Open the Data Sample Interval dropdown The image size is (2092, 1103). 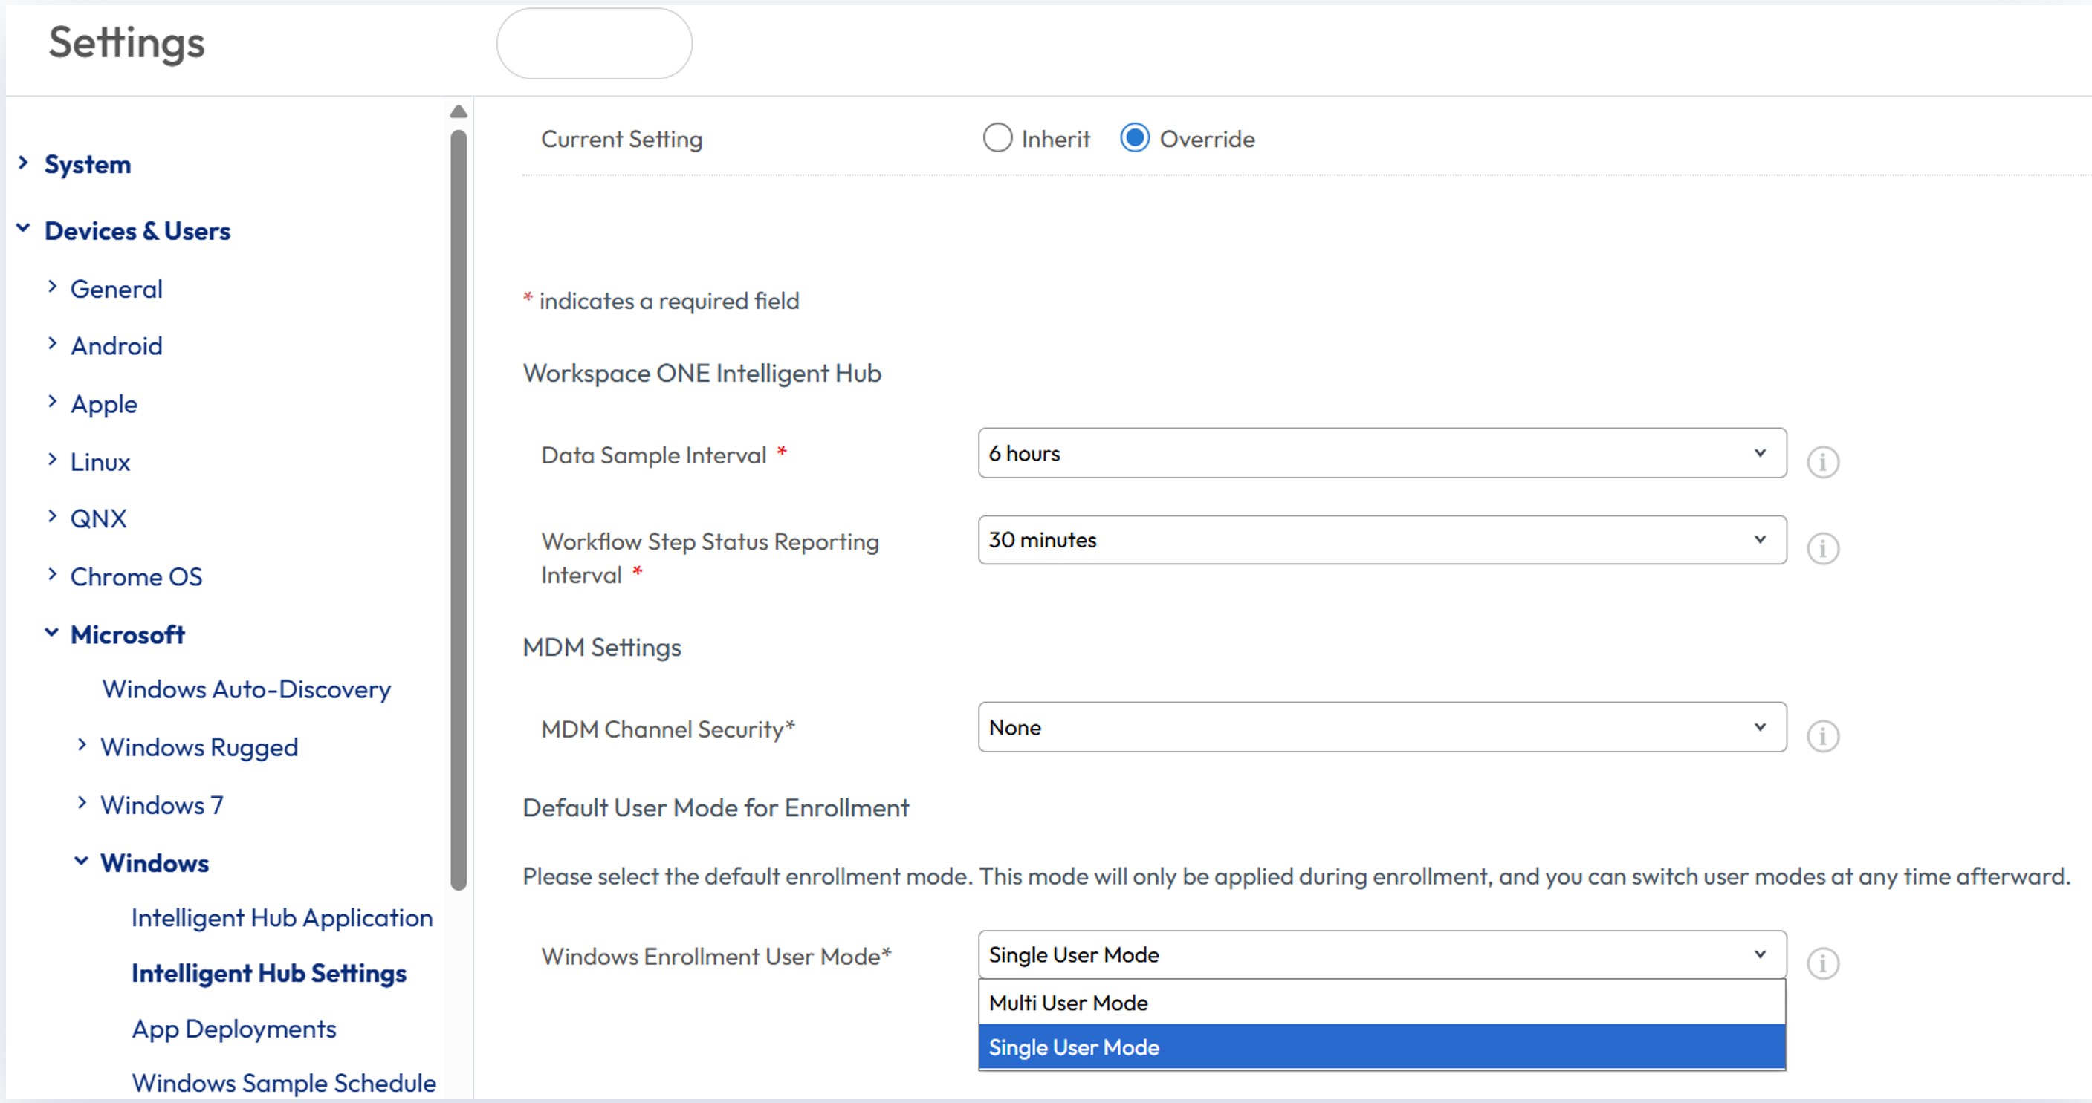1382,453
